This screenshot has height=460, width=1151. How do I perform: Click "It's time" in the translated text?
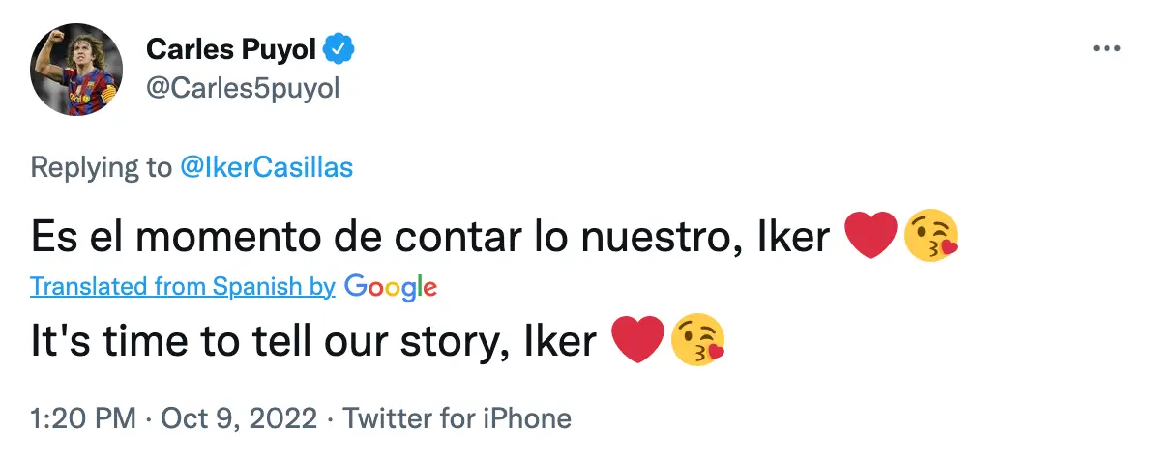[101, 342]
